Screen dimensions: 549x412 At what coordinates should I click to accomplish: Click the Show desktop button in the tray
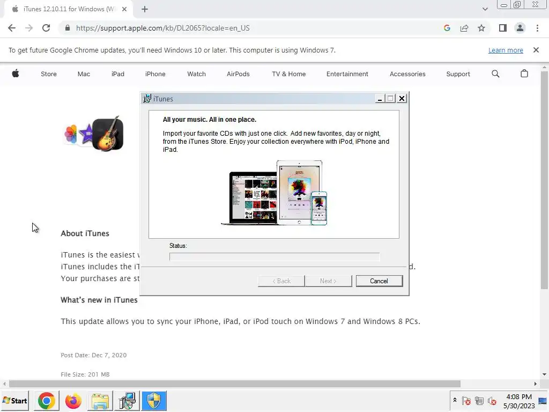click(x=543, y=401)
